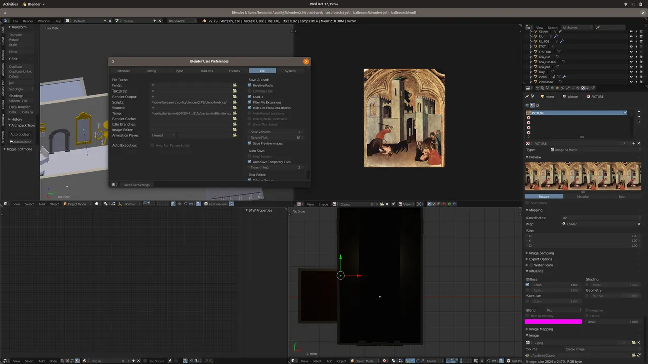Click Toggle Editmode button

tap(19, 149)
